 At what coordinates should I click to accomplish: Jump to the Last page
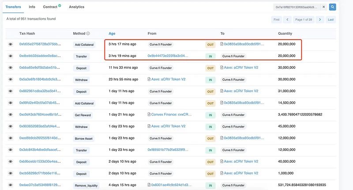[330, 19]
